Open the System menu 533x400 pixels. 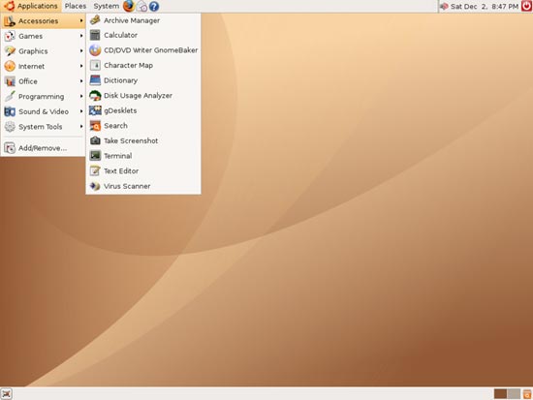pyautogui.click(x=106, y=6)
